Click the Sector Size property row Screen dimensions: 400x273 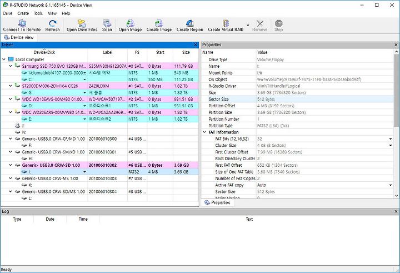click(x=297, y=99)
